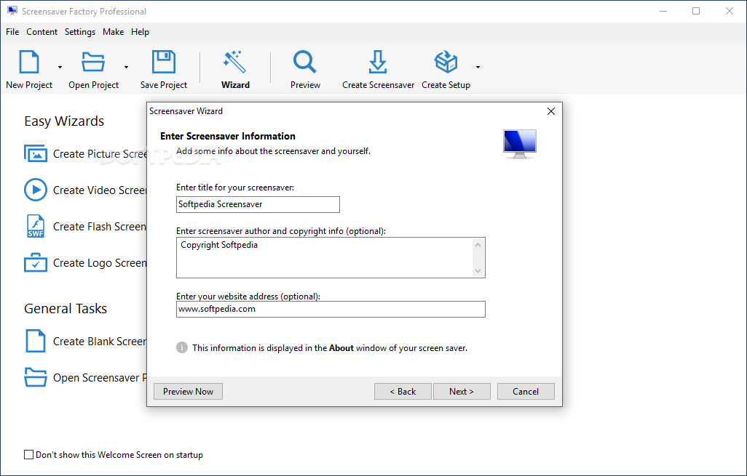Viewport: 747px width, 476px height.
Task: Click the website address input field
Action: coord(331,309)
